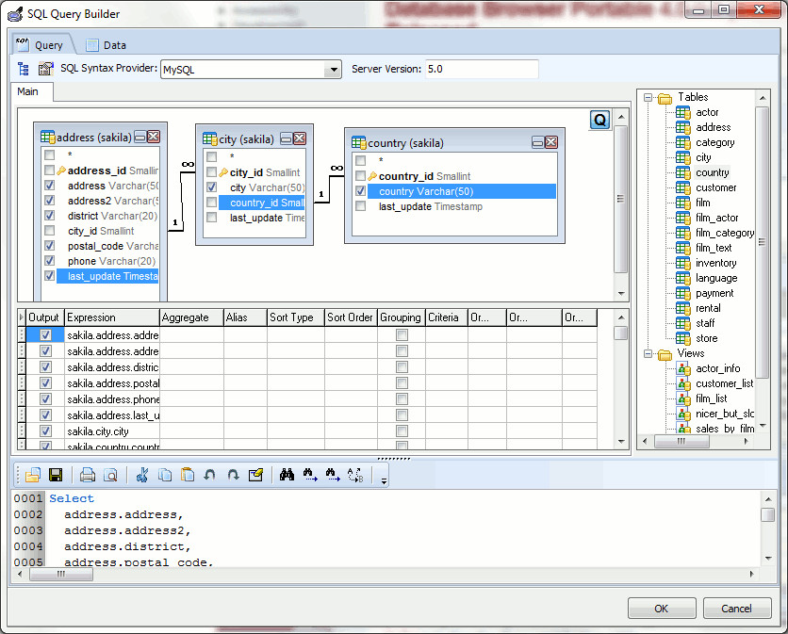Click the edit properties pencil icon
The height and width of the screenshot is (634, 788).
(x=255, y=475)
